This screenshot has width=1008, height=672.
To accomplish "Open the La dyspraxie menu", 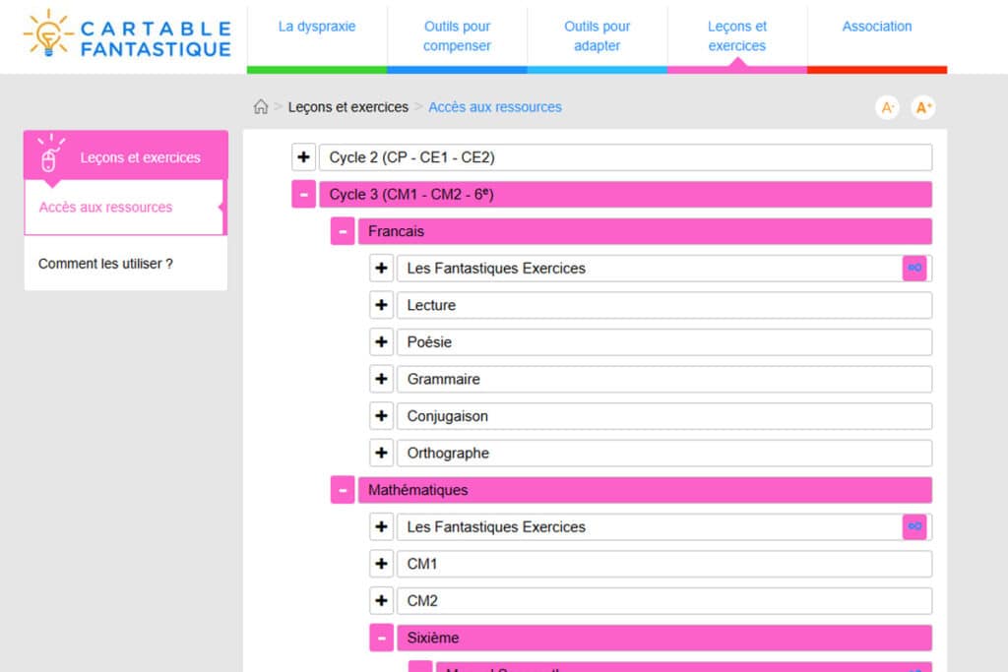I will coord(316,27).
